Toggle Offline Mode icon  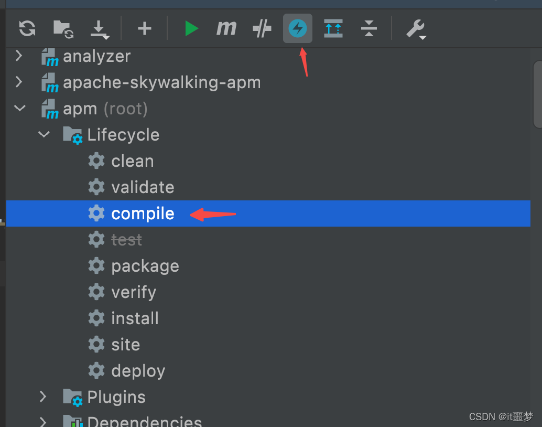262,28
